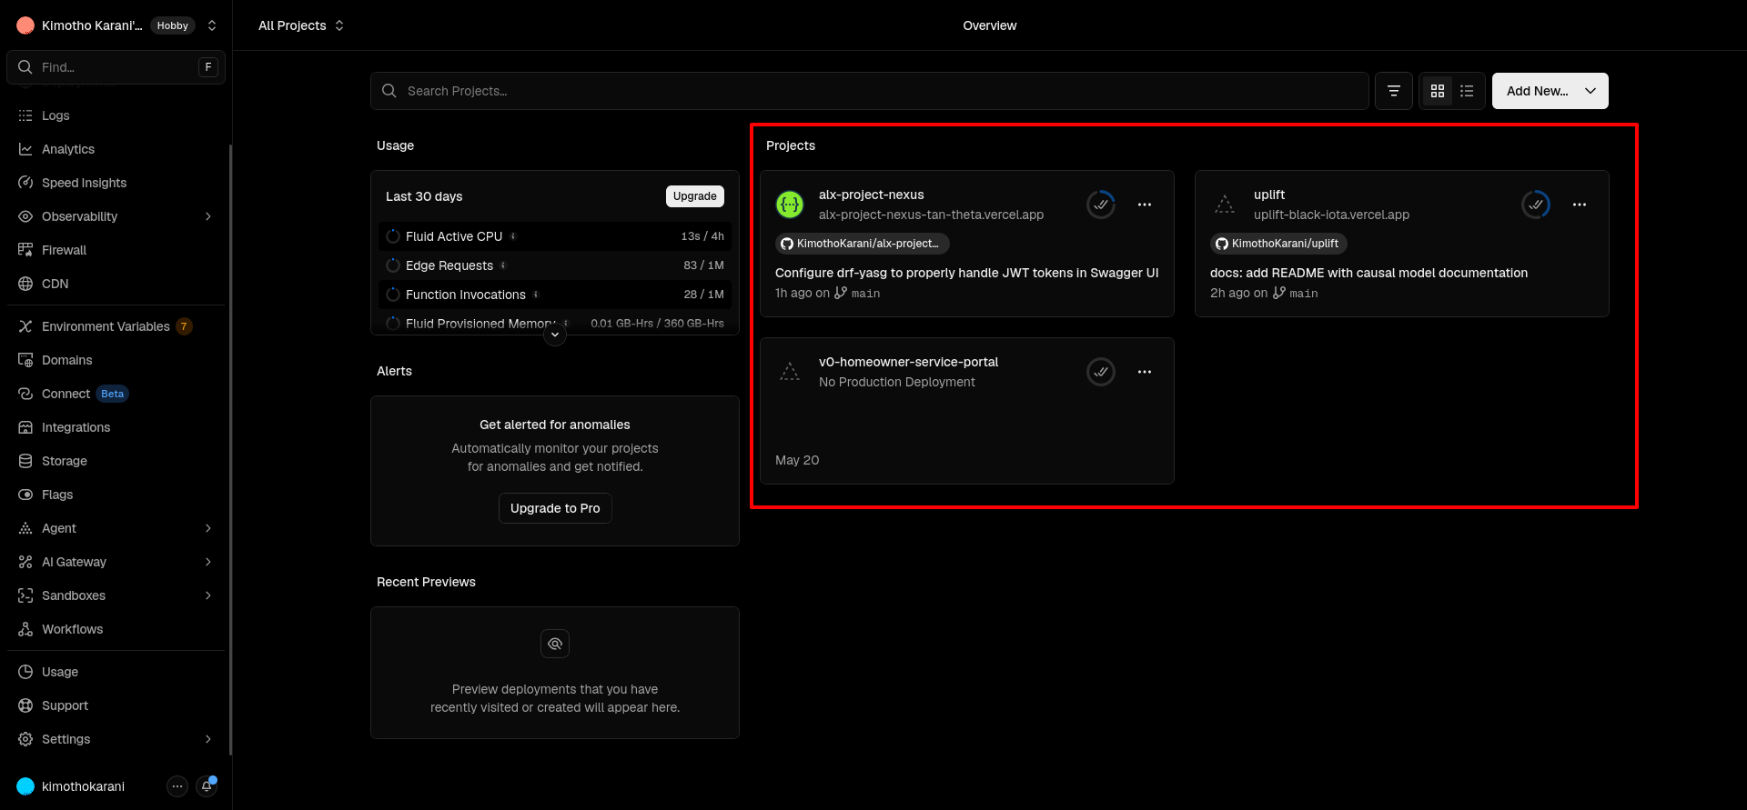Expand the Observability submenu chevron
1747x810 pixels.
[208, 216]
